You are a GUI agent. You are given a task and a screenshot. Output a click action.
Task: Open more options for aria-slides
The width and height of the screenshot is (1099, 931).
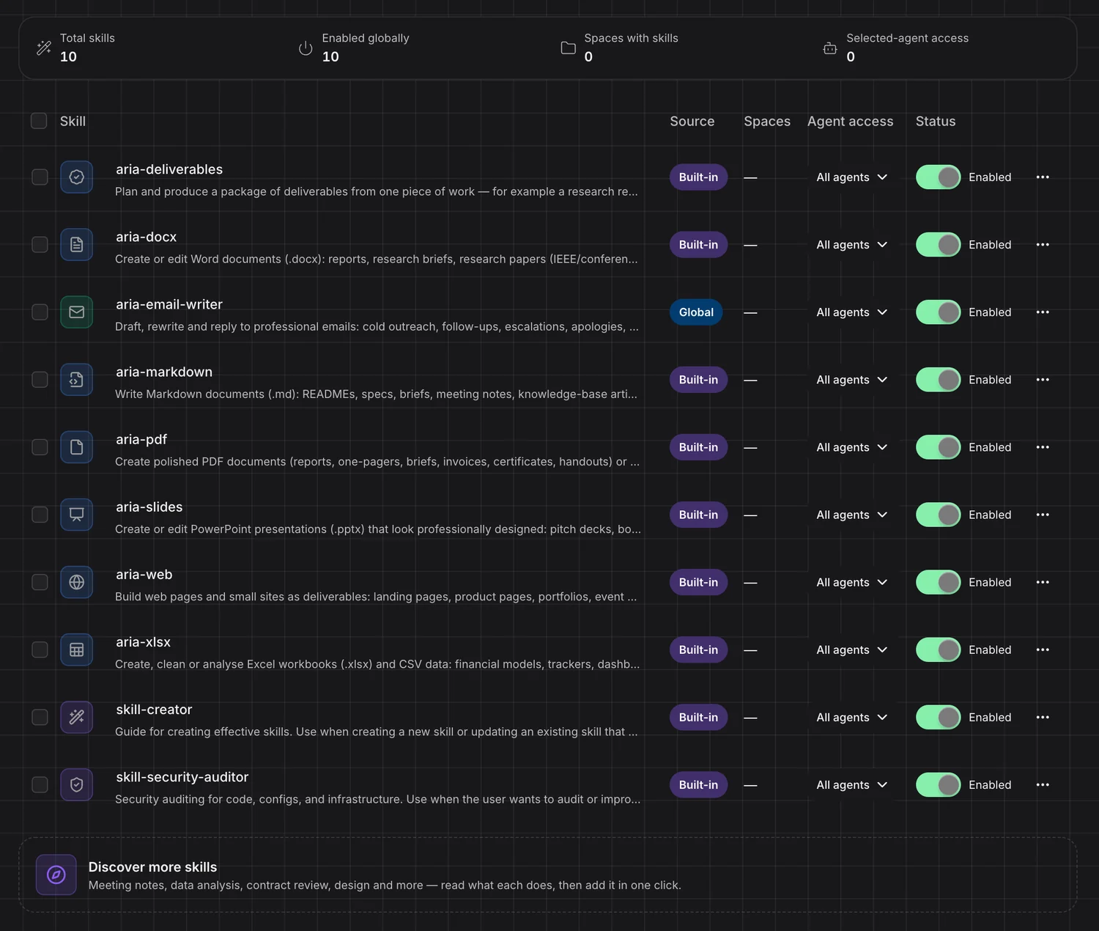coord(1043,515)
